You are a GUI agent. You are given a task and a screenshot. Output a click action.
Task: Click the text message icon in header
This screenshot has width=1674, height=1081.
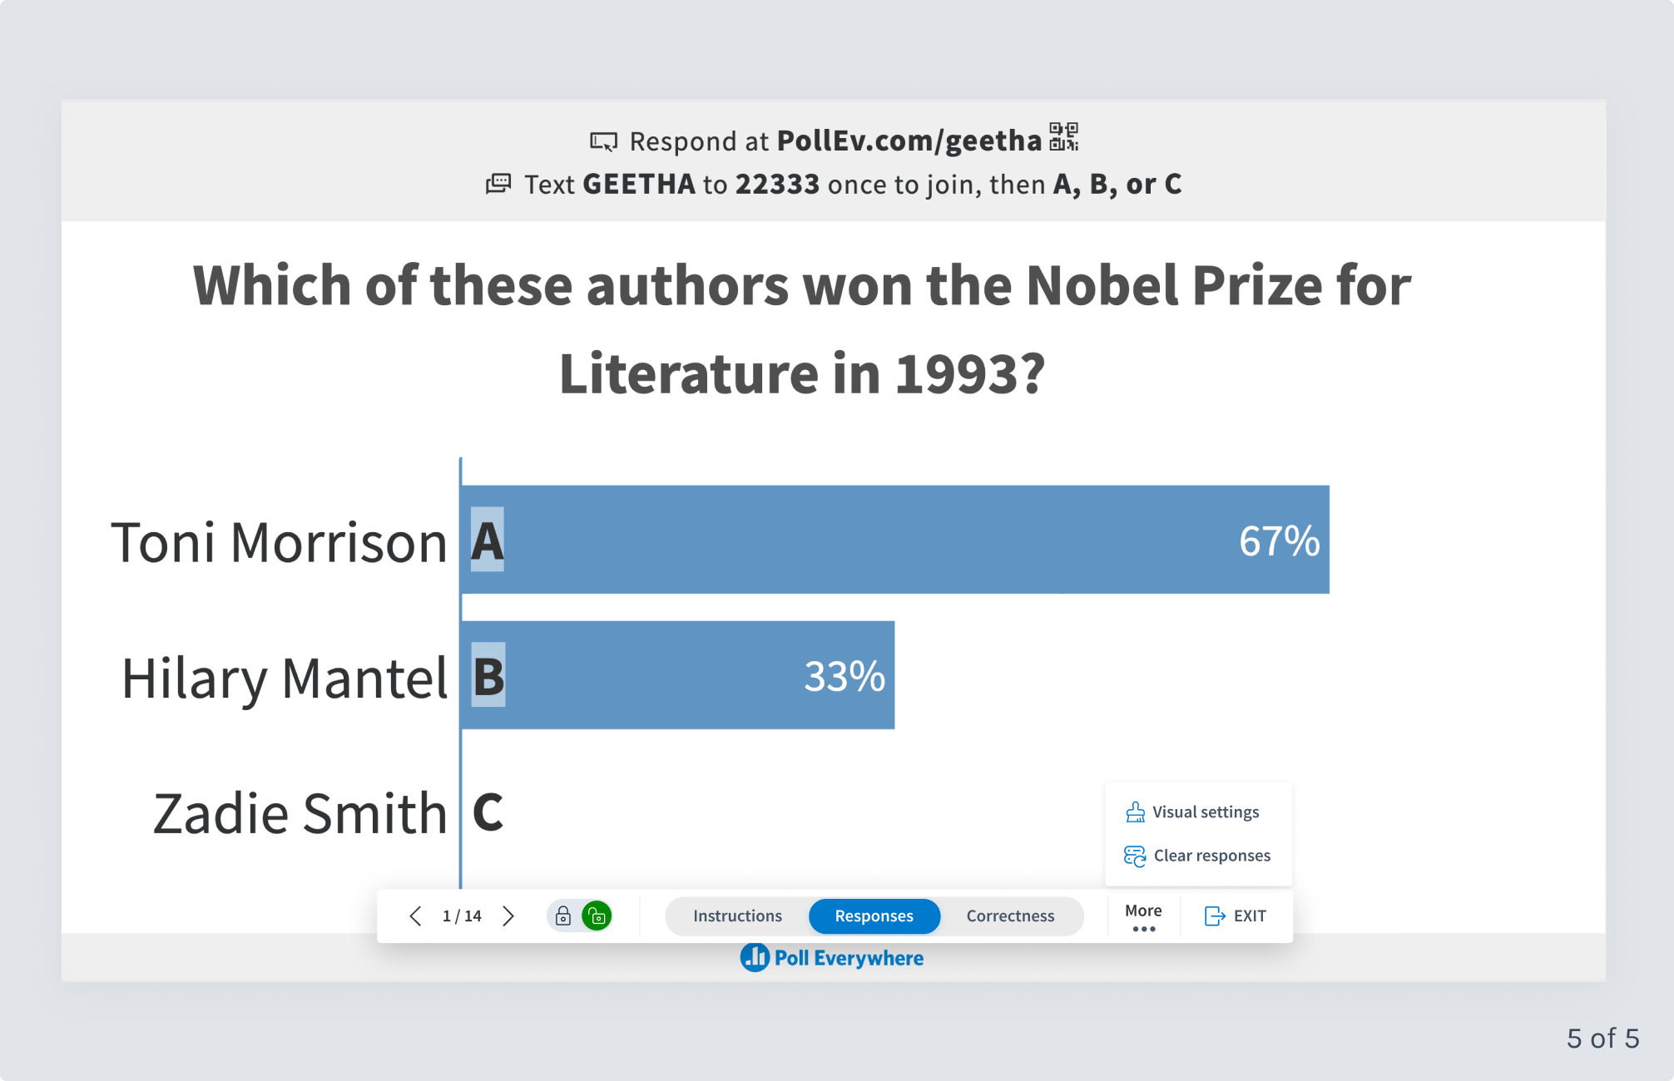498,184
